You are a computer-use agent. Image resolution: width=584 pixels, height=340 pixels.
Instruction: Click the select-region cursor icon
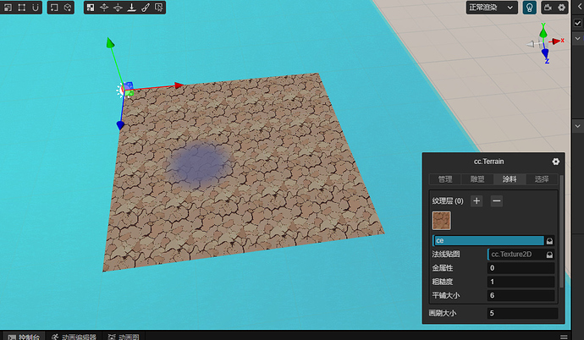click(x=158, y=8)
